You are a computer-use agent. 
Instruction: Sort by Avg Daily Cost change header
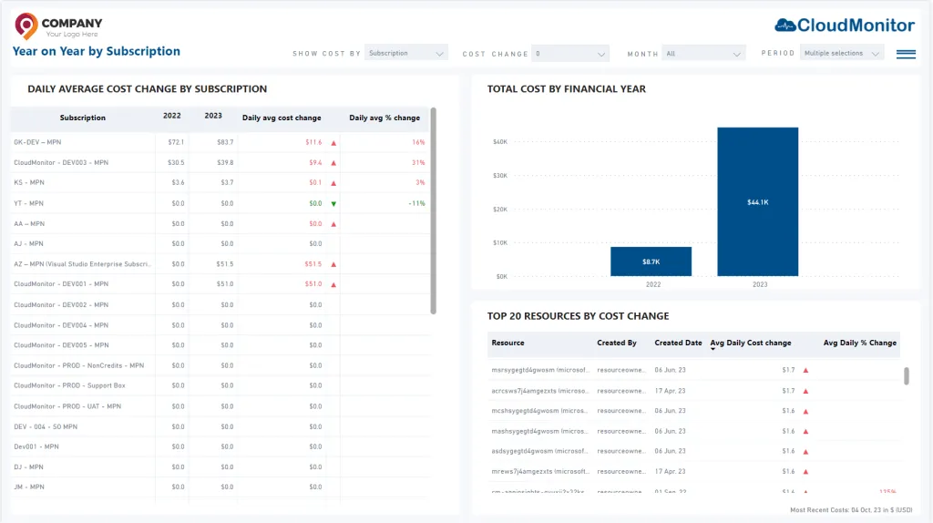[751, 343]
